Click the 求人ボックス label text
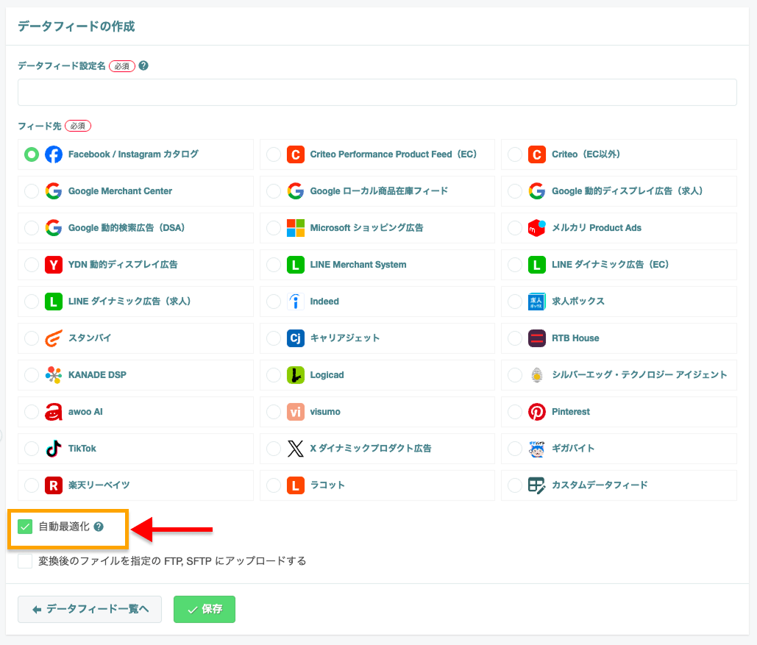 pyautogui.click(x=578, y=302)
